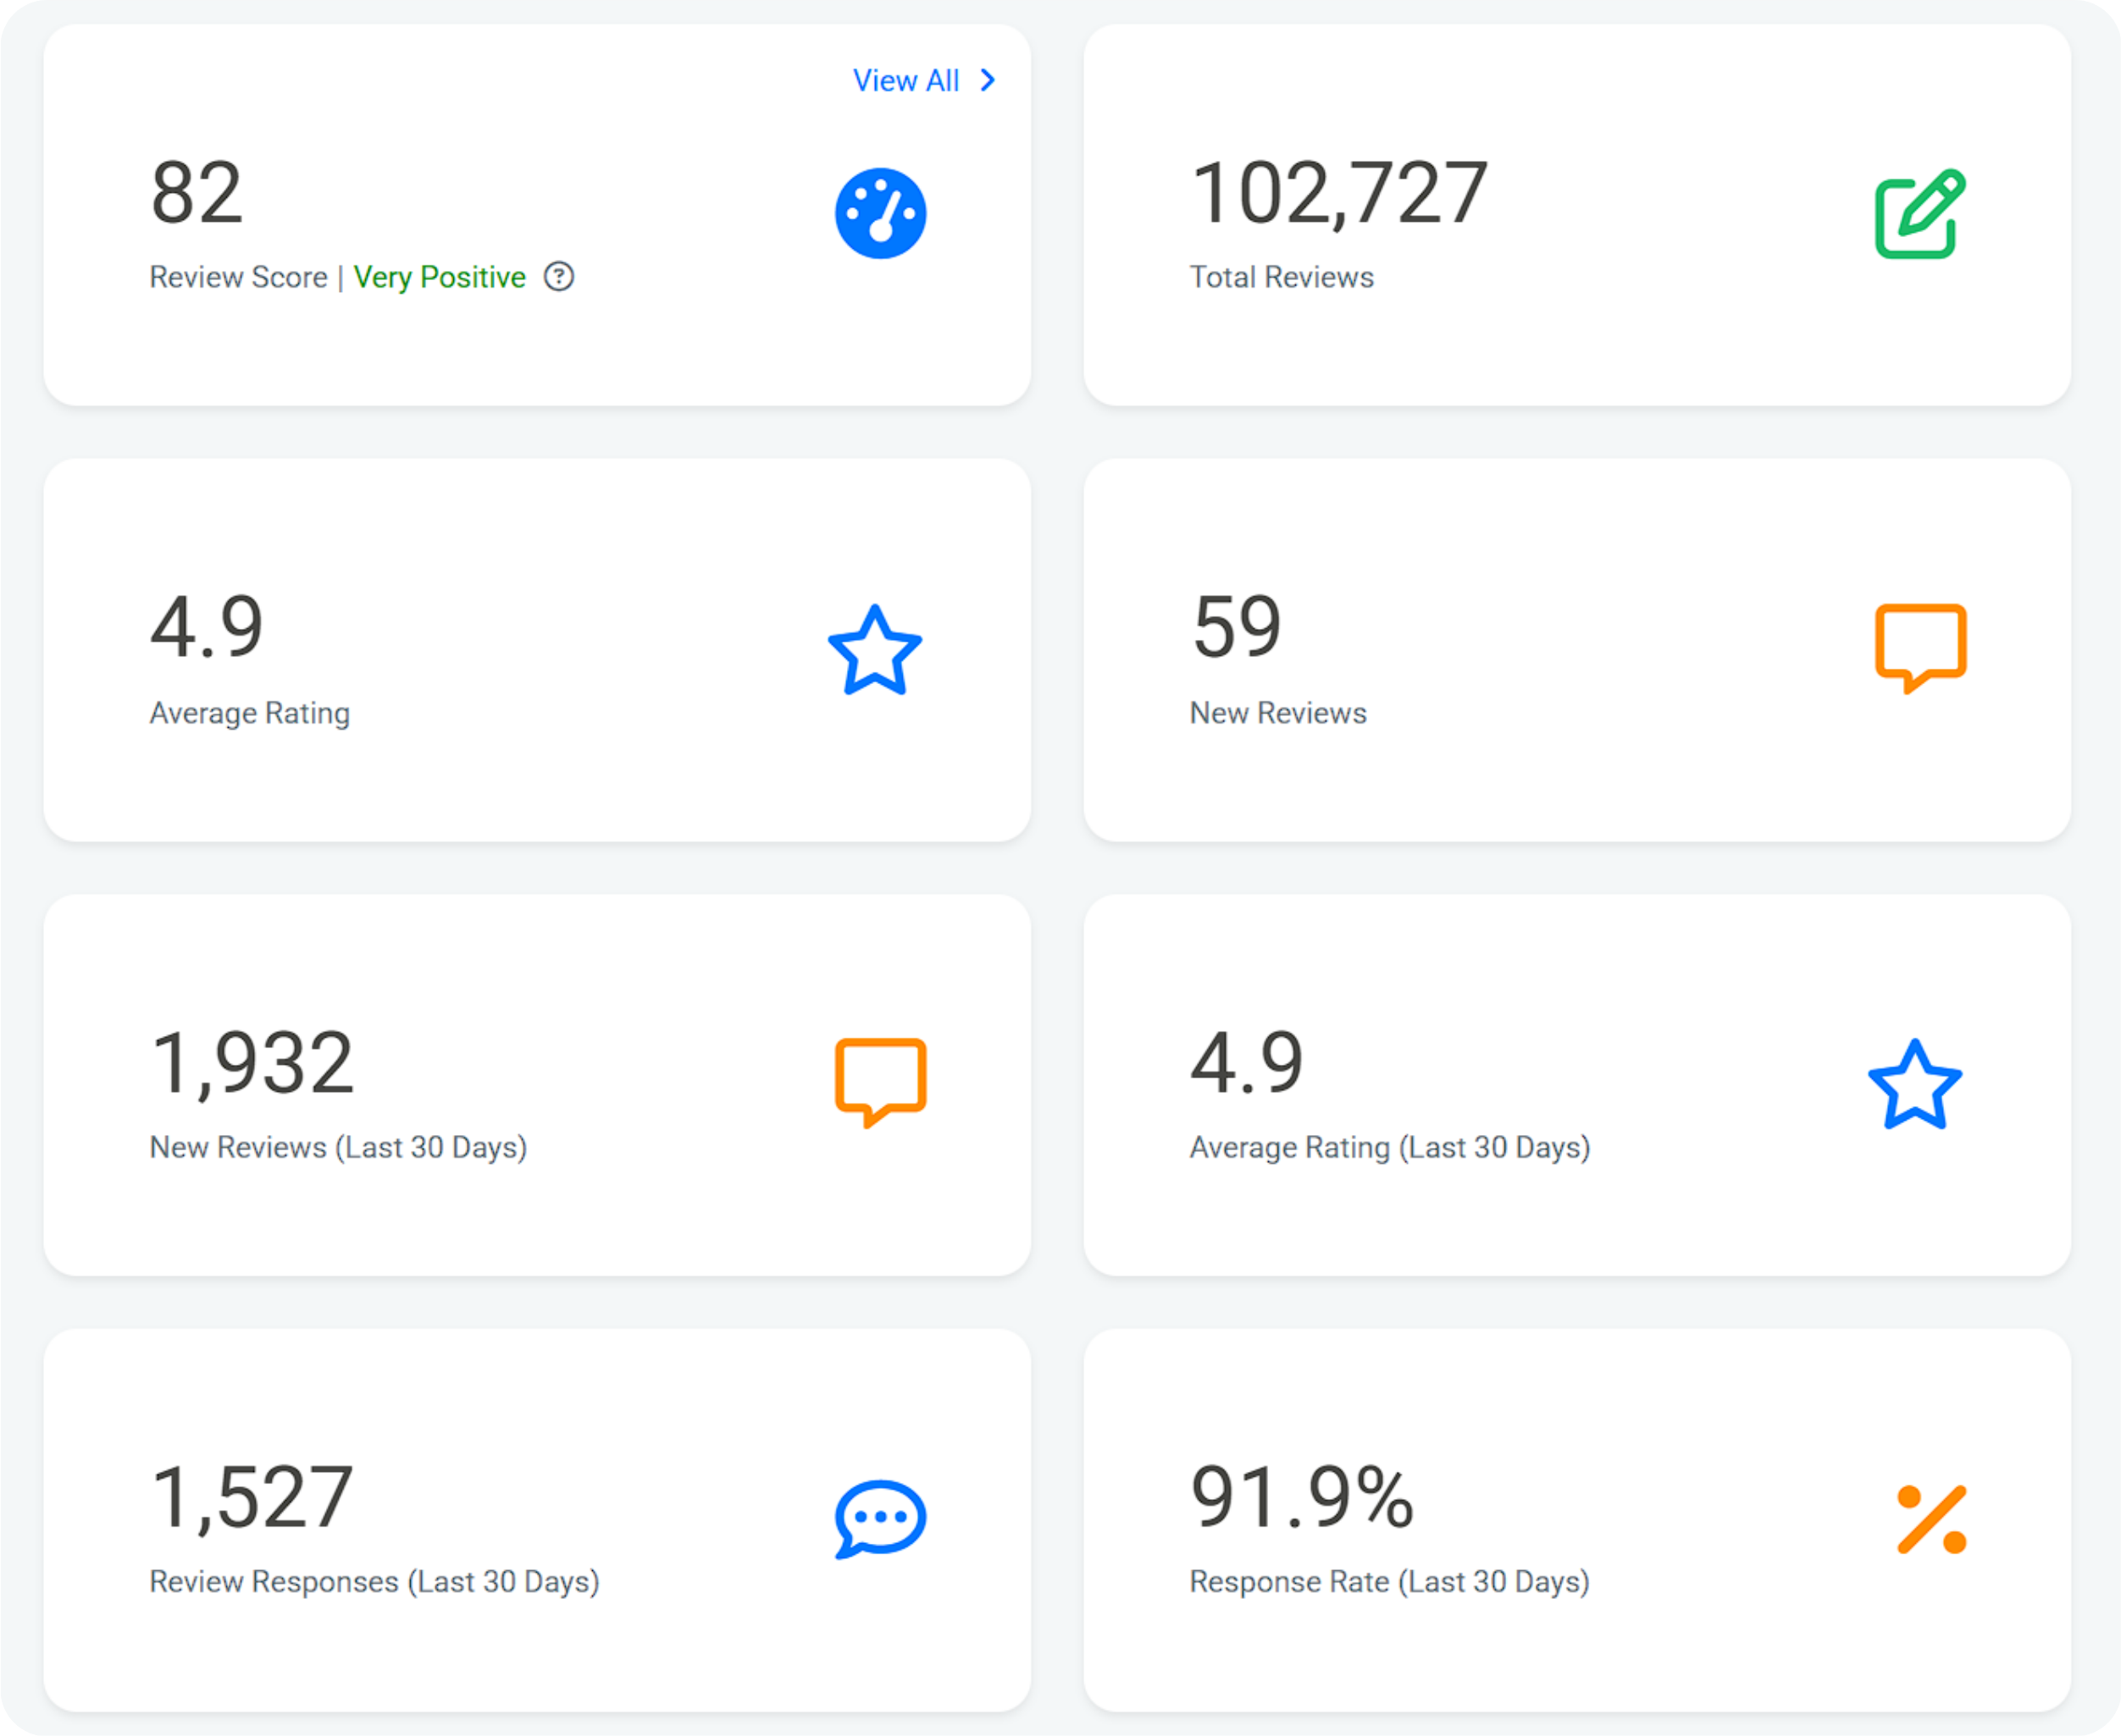
Task: Click the blue star icon beside Average Rating
Action: [874, 650]
